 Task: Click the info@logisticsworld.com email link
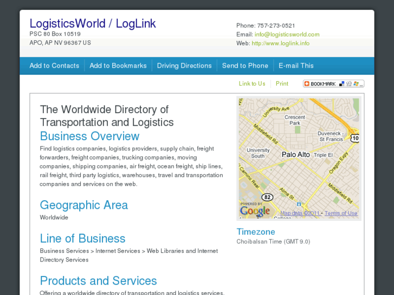point(287,35)
